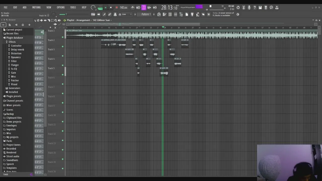Mute Track 3 via its green dot
This screenshot has height=181, width=322.
click(63, 56)
